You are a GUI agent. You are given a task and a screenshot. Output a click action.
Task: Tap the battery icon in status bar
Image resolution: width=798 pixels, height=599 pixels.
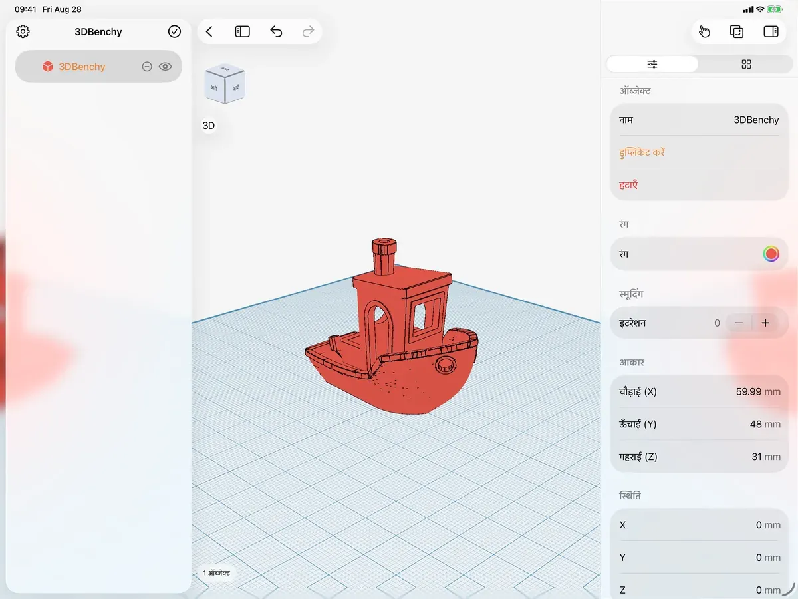(775, 9)
